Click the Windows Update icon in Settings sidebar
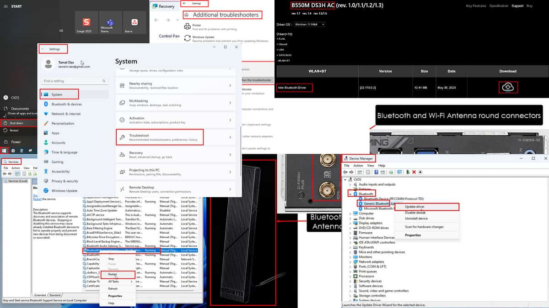 click(45, 190)
